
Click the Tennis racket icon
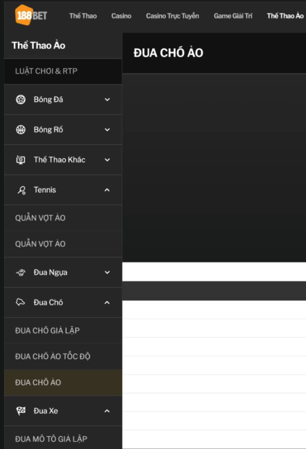click(x=21, y=190)
